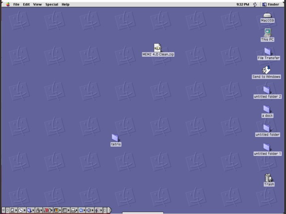Screen dimensions: 286x214
Task: Open the printer selector module
Action: [74, 210]
